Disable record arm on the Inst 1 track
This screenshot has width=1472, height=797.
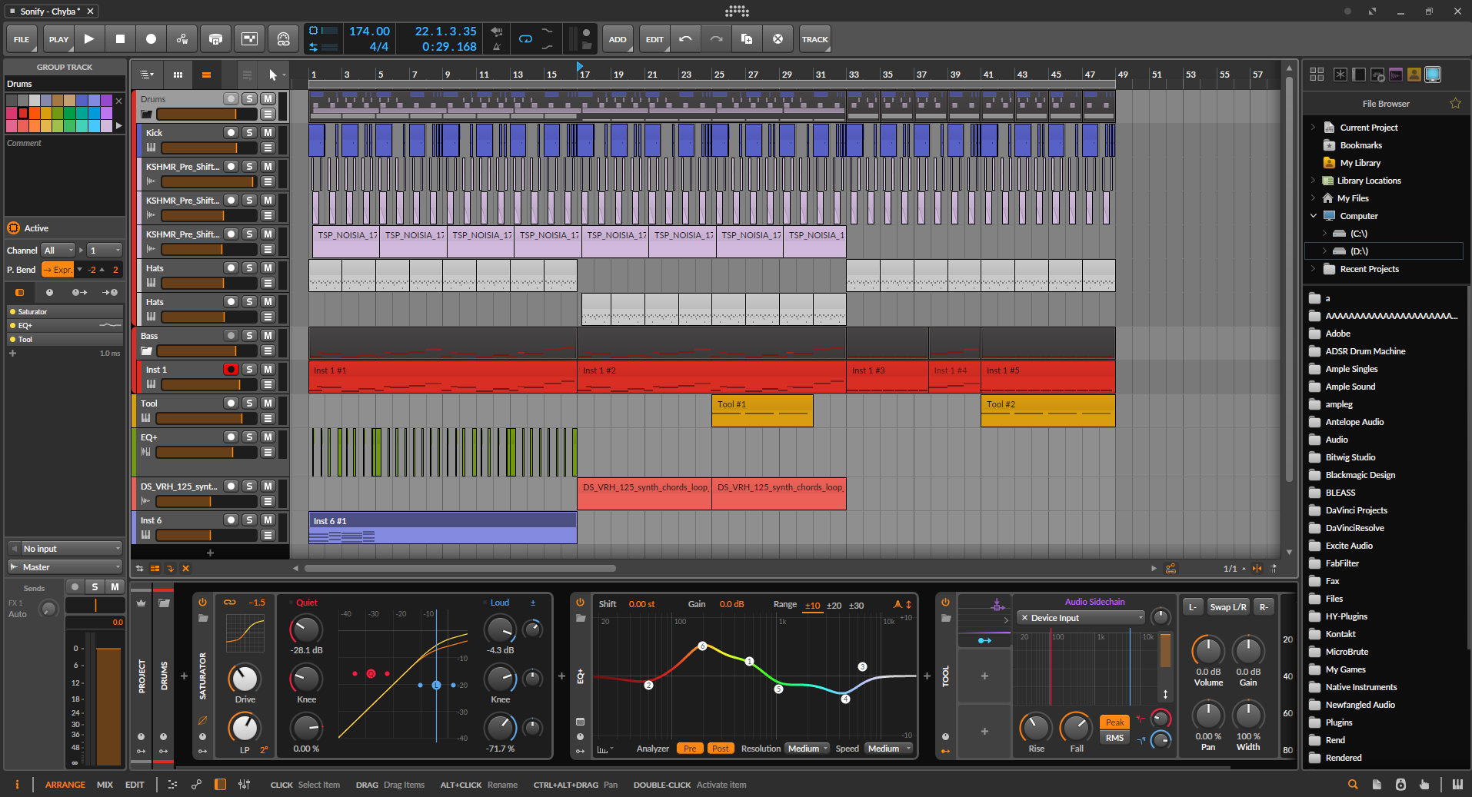(x=231, y=369)
